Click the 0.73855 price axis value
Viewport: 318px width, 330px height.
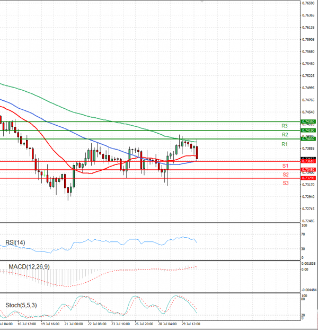[x=308, y=149]
